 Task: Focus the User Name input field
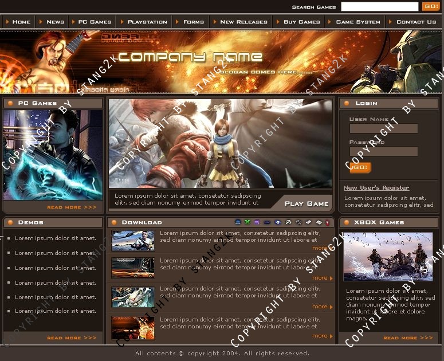[x=383, y=128]
